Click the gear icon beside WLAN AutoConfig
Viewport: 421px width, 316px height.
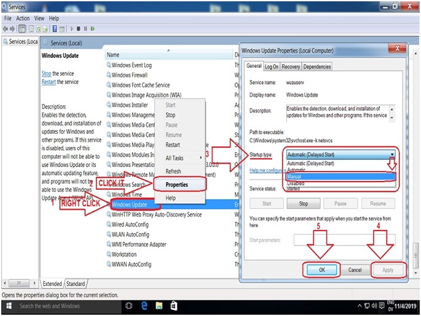[x=109, y=234]
